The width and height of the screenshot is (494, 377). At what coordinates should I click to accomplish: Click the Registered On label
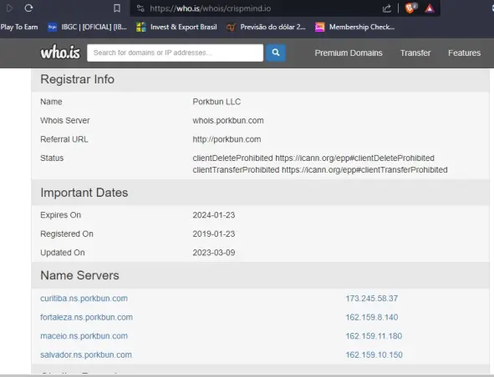(x=67, y=234)
